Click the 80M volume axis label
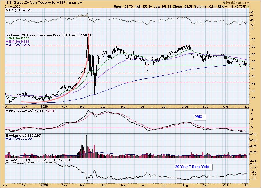The height and width of the screenshot is (188, 261). coord(253,134)
